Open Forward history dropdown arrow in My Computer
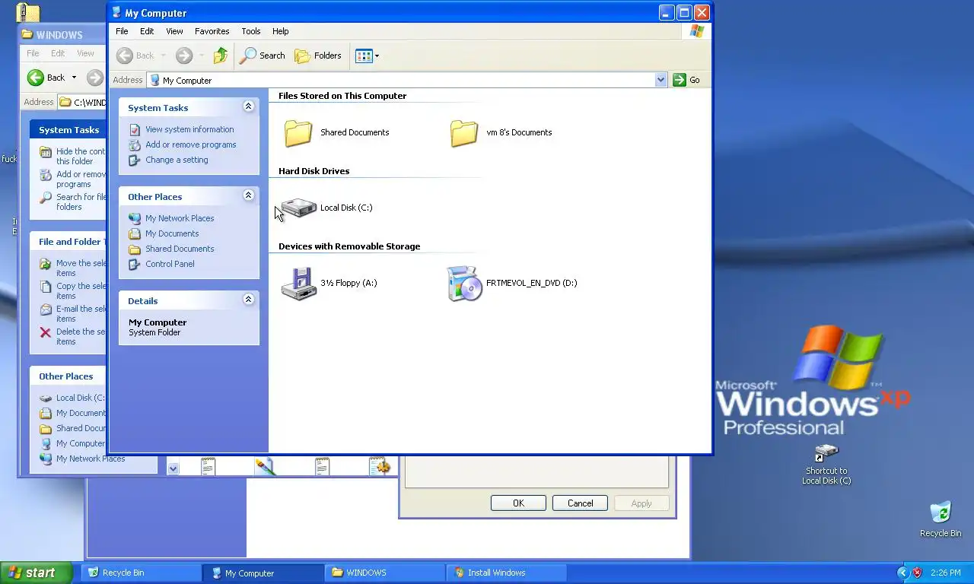974x584 pixels. [202, 56]
